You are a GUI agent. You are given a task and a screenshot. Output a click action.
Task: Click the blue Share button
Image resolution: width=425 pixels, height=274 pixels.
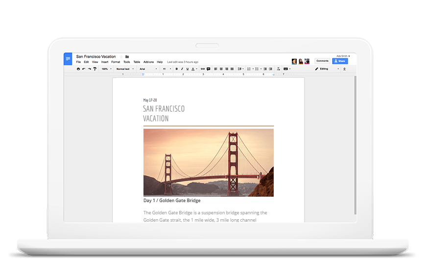tap(340, 61)
